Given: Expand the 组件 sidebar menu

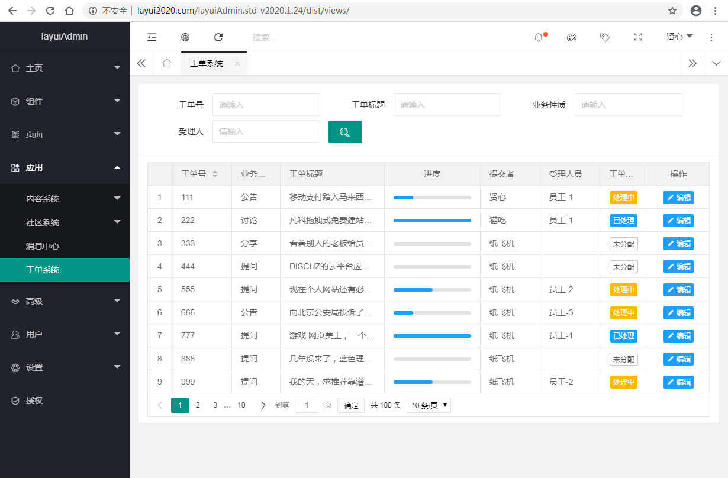Looking at the screenshot, I should tap(65, 101).
